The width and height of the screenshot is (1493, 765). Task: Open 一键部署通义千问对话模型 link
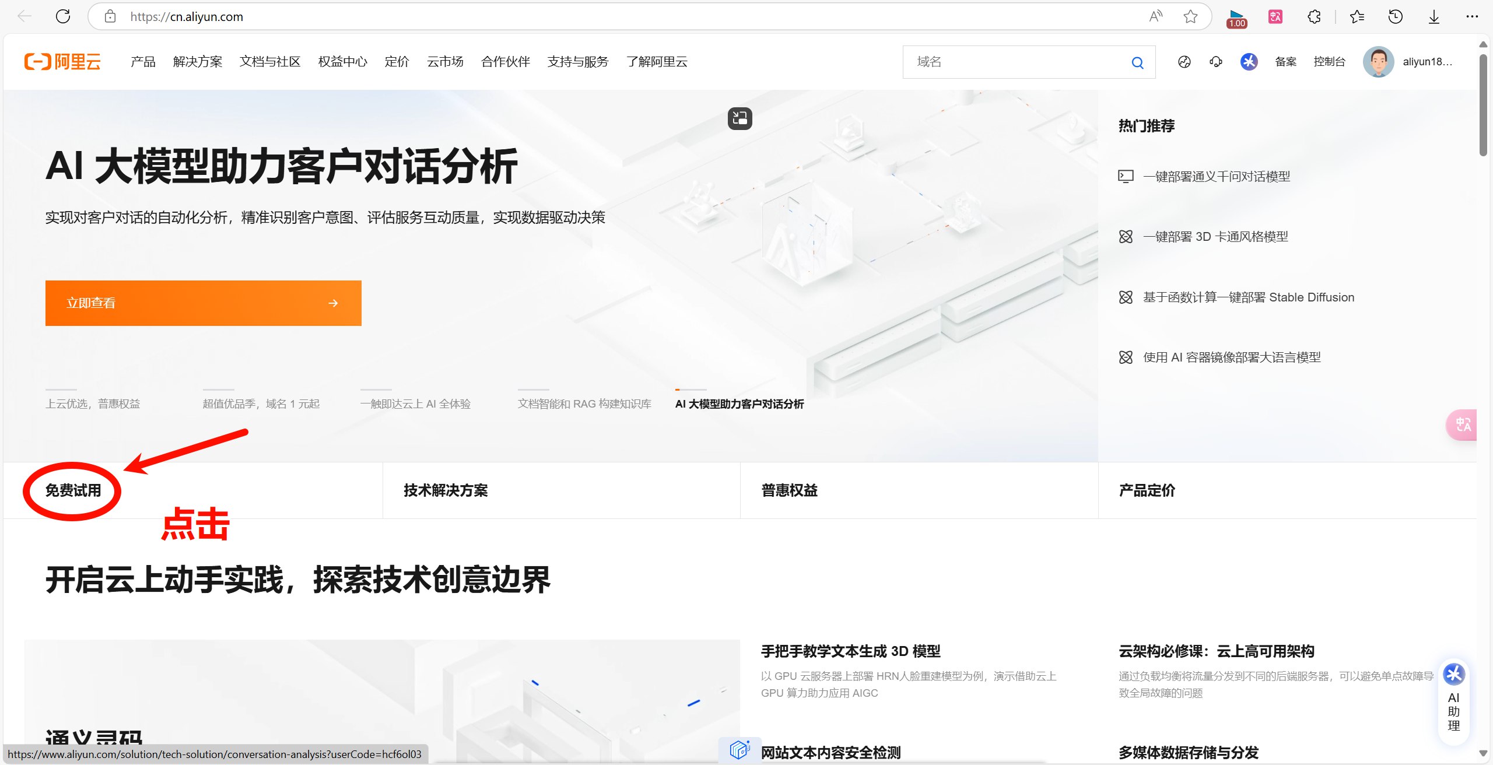[1216, 177]
